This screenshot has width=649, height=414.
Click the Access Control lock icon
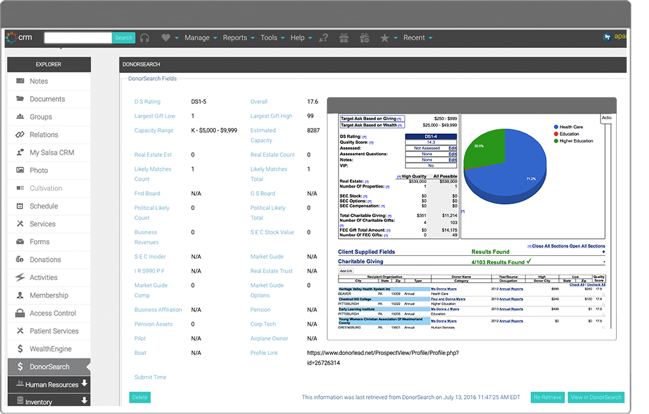click(x=20, y=312)
